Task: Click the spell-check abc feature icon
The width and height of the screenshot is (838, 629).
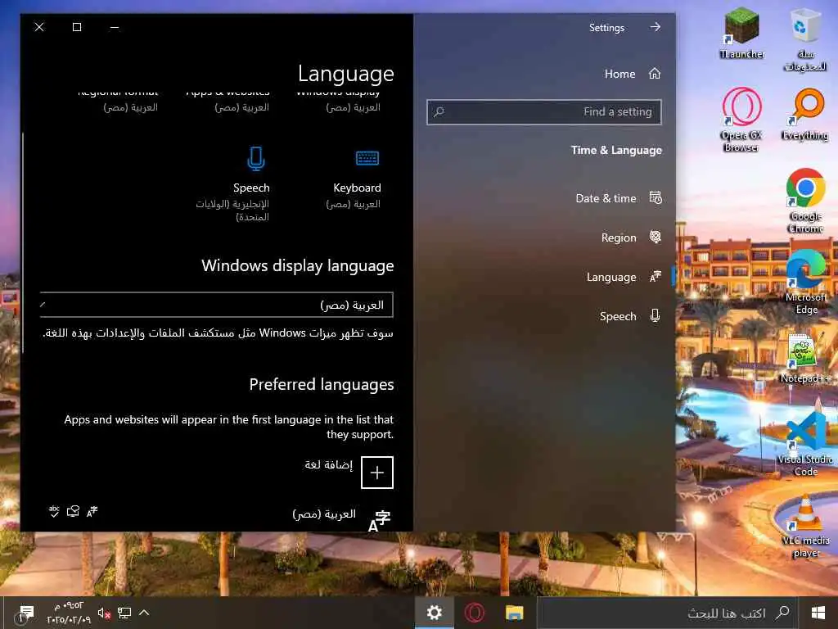Action: point(54,511)
